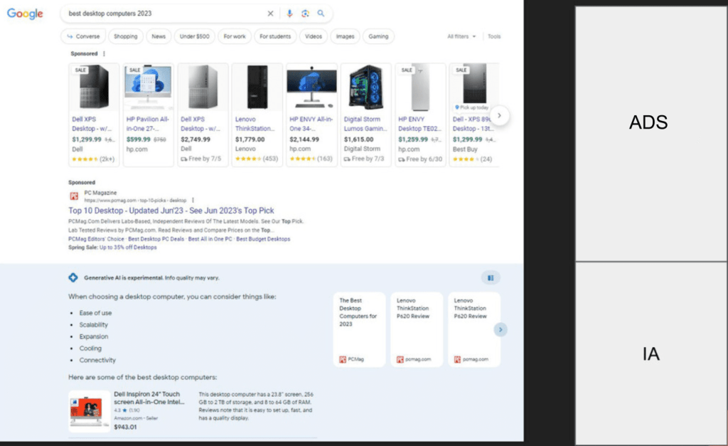Open the Tools button

pos(494,36)
